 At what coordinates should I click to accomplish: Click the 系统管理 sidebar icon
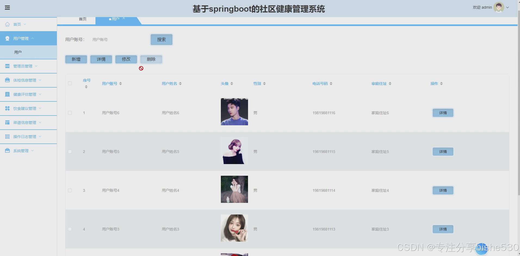point(7,151)
